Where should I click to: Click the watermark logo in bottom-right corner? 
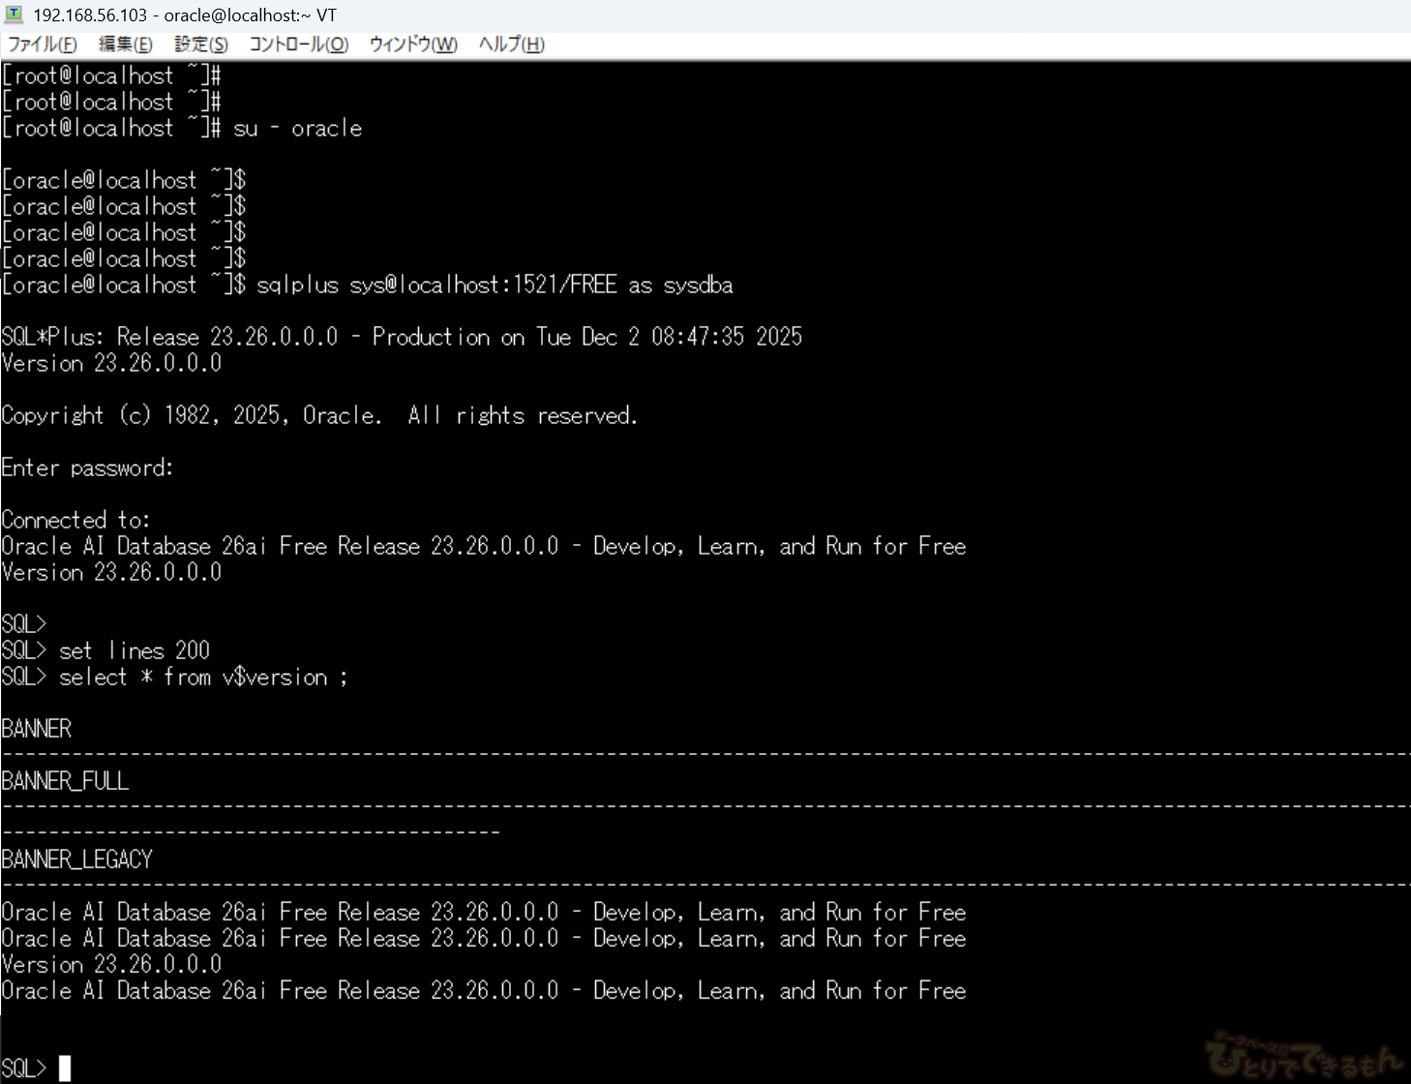point(1303,1057)
